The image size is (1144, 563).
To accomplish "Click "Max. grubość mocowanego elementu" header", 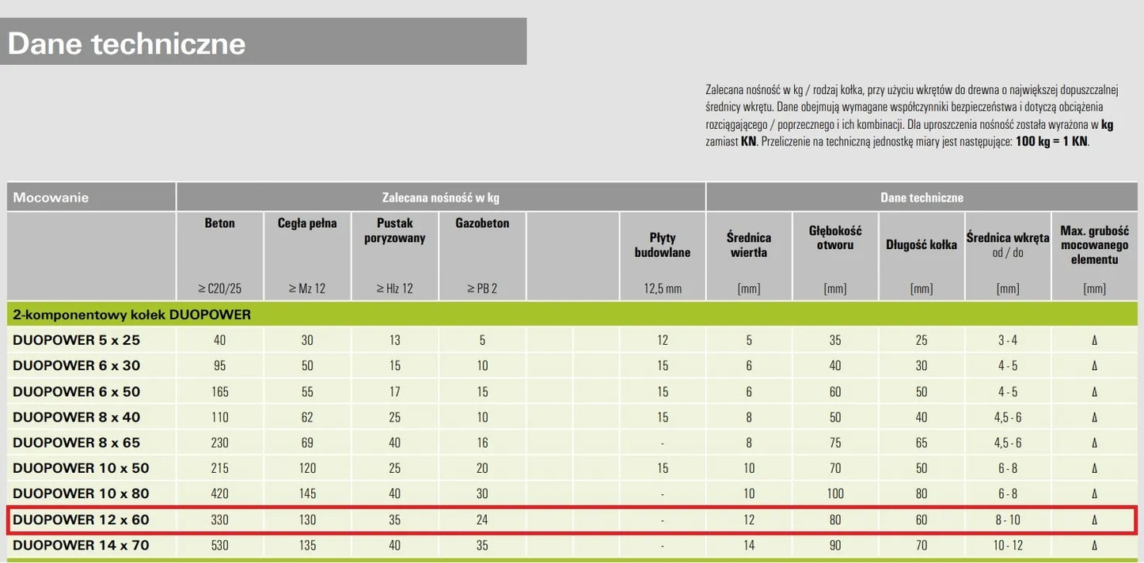I will click(x=1094, y=245).
